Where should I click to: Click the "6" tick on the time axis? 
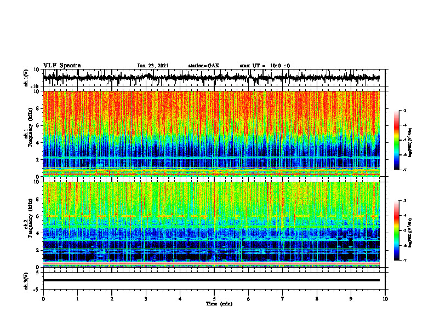[249, 299]
